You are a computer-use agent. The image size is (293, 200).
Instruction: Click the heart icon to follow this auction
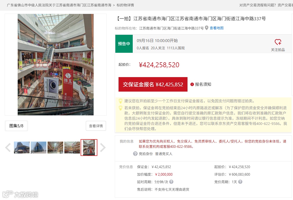click(278, 42)
